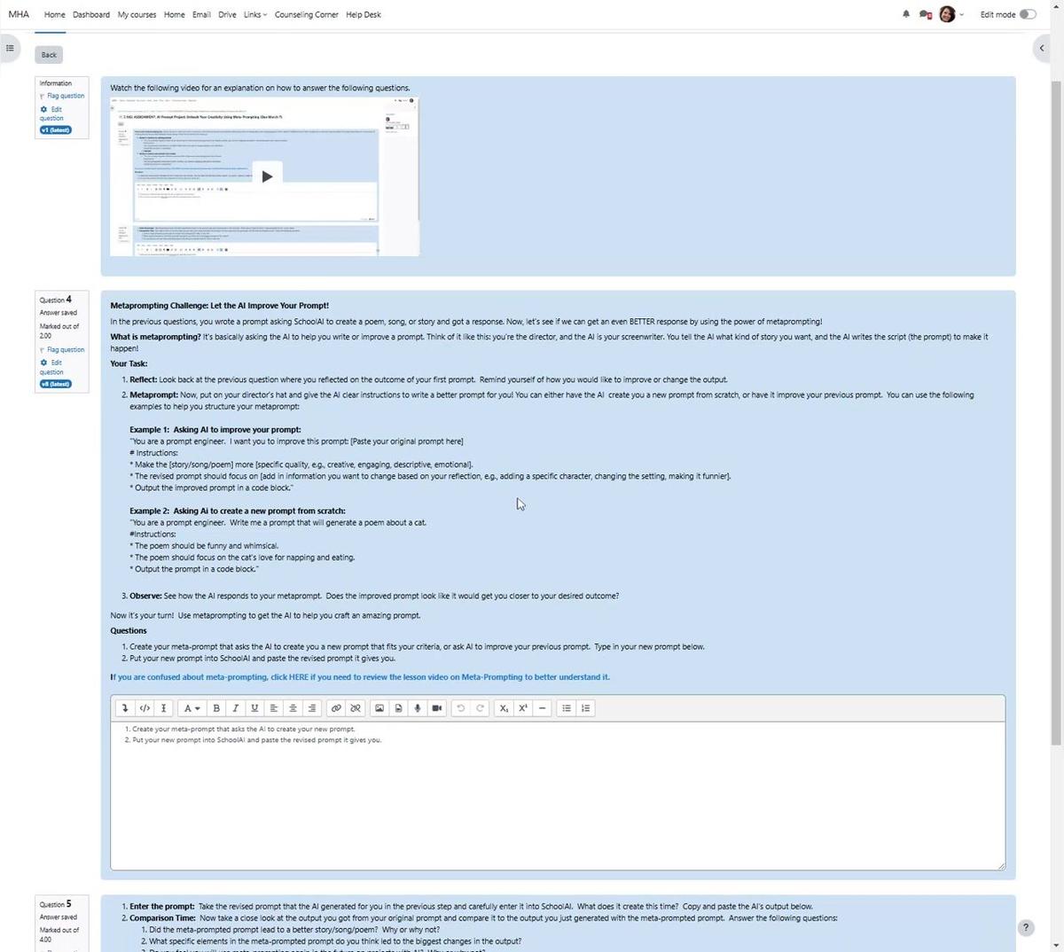
Task: Insert a hyperlink in the answer editor
Action: tap(335, 707)
